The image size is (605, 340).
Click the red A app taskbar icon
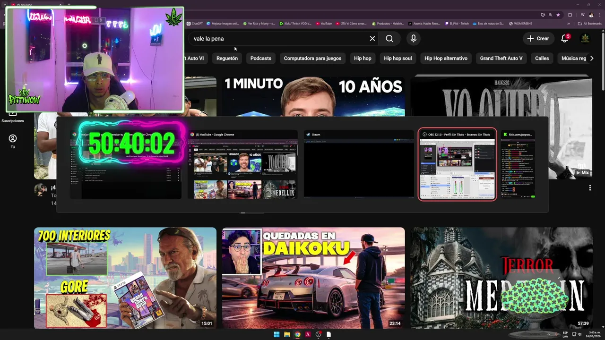[x=308, y=334]
